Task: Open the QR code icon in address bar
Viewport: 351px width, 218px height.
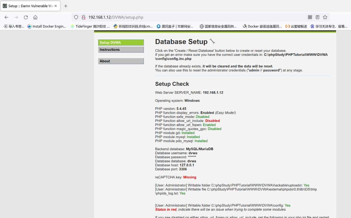Action: pyautogui.click(x=310, y=17)
